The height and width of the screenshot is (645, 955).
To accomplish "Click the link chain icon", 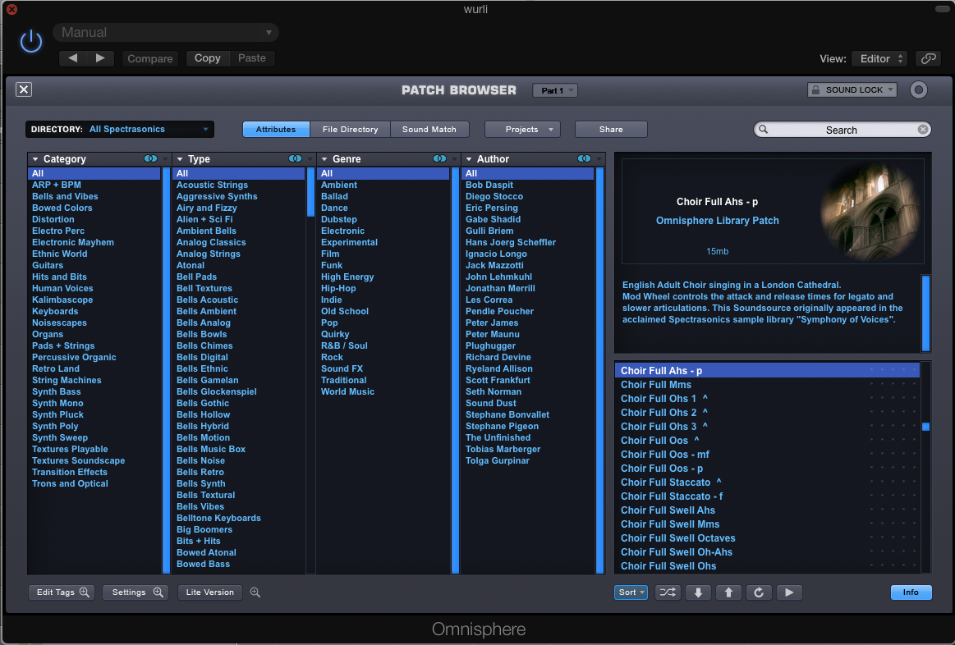I will click(x=928, y=58).
